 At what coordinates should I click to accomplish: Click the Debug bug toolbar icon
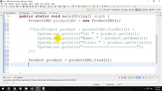point(55,6)
